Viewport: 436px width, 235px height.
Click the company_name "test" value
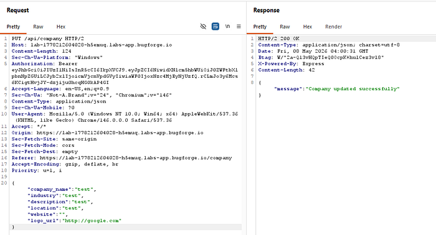coord(84,189)
